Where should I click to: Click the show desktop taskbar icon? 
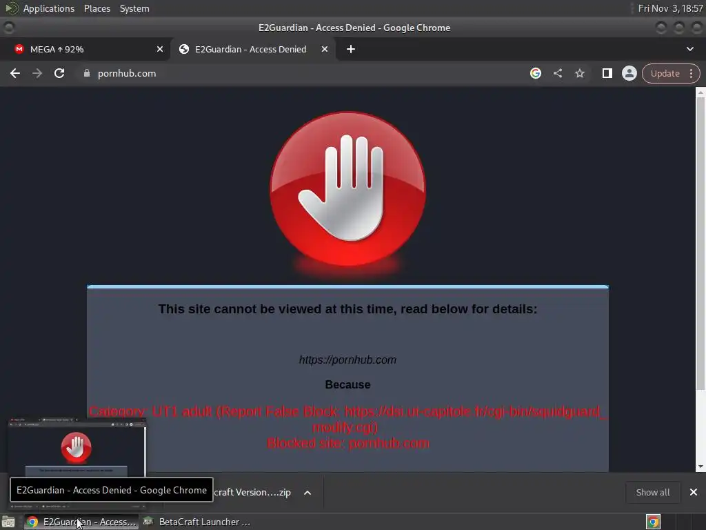tap(8, 522)
